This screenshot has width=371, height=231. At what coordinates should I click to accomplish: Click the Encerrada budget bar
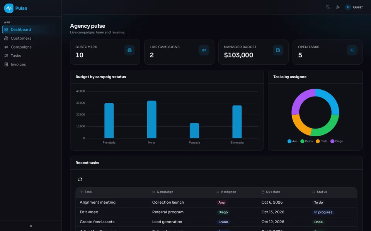[x=237, y=122]
